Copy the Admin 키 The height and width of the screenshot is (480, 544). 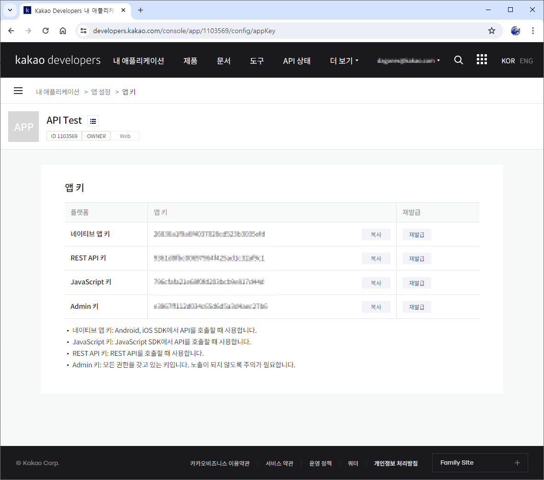tap(376, 307)
